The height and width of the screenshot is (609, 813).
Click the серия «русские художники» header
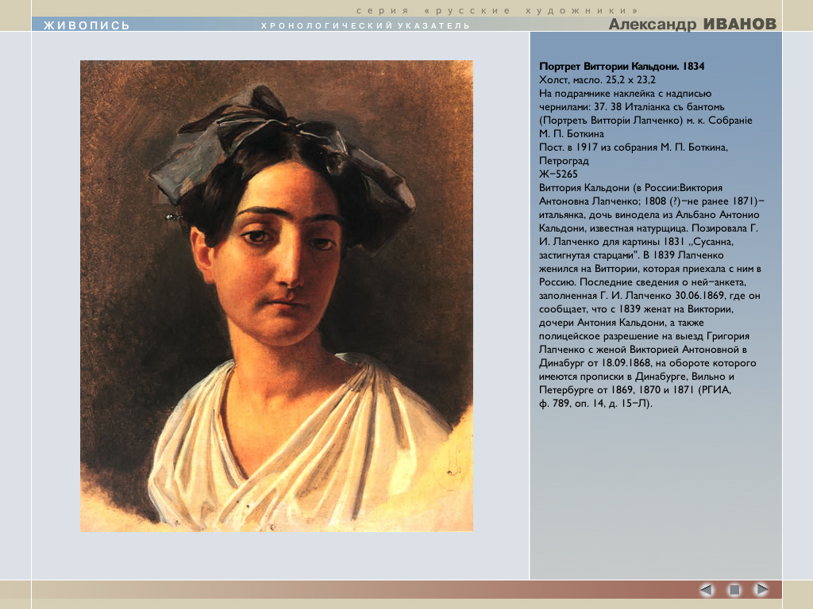click(497, 10)
